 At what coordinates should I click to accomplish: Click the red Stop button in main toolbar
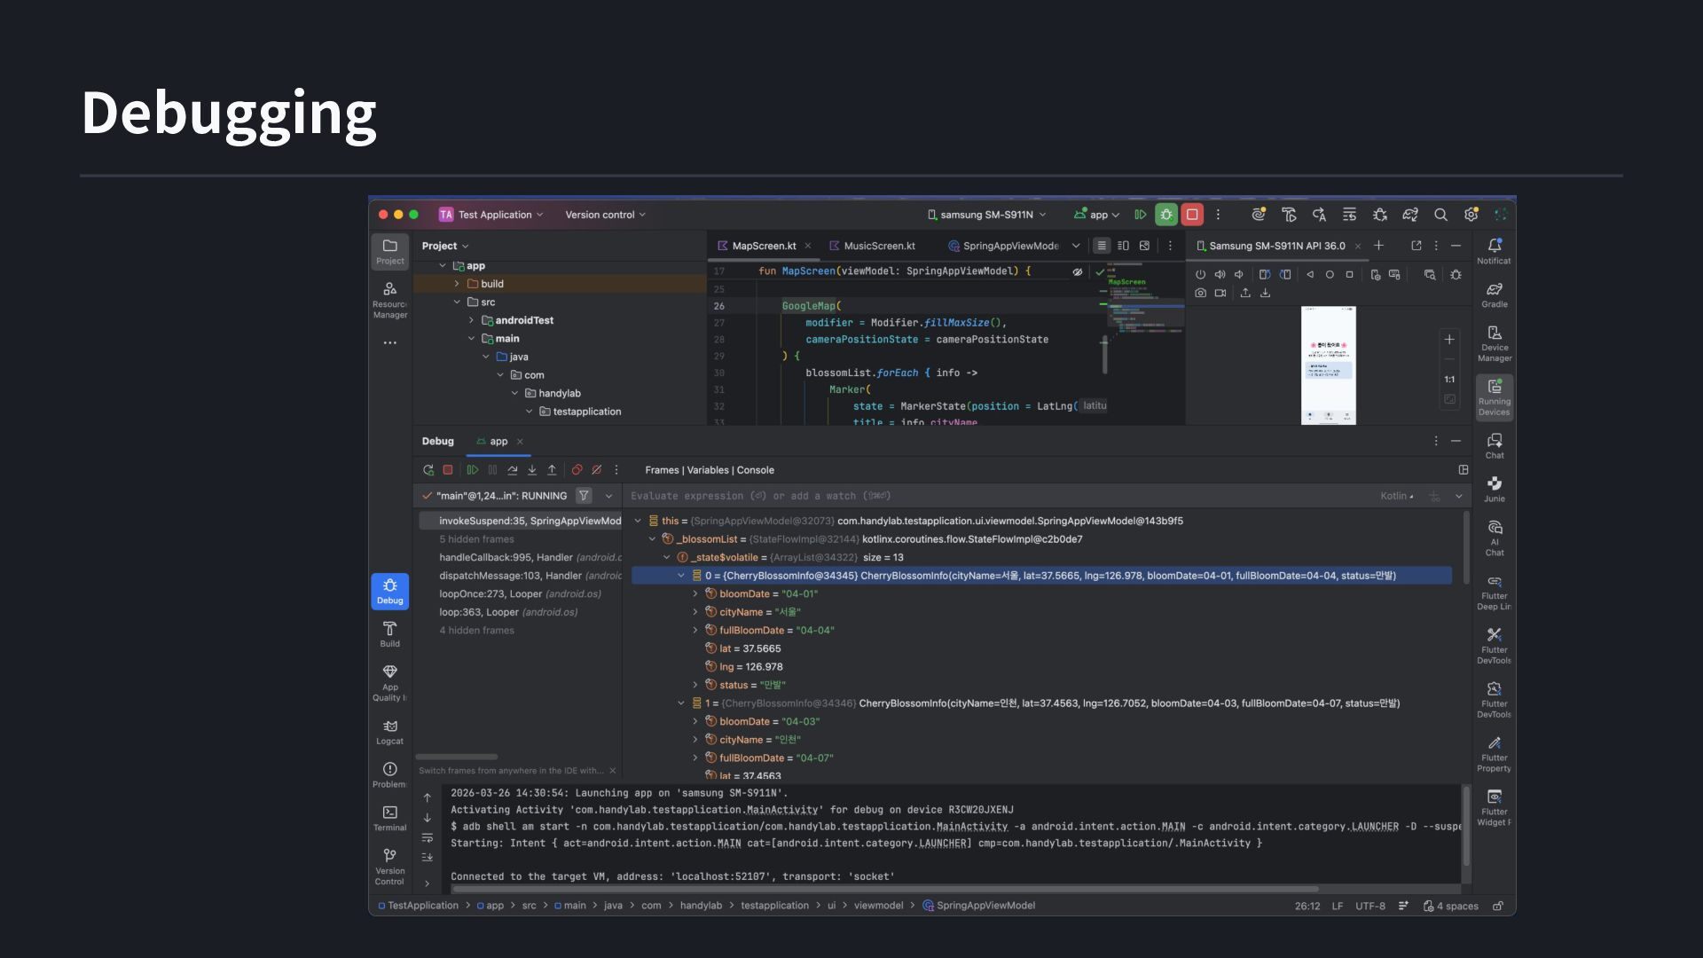(x=1192, y=215)
